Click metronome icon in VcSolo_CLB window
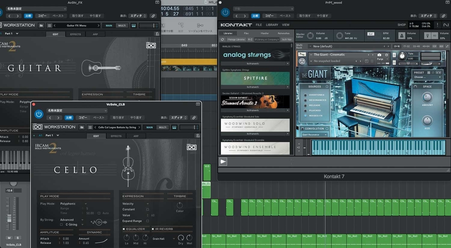 click(x=198, y=136)
